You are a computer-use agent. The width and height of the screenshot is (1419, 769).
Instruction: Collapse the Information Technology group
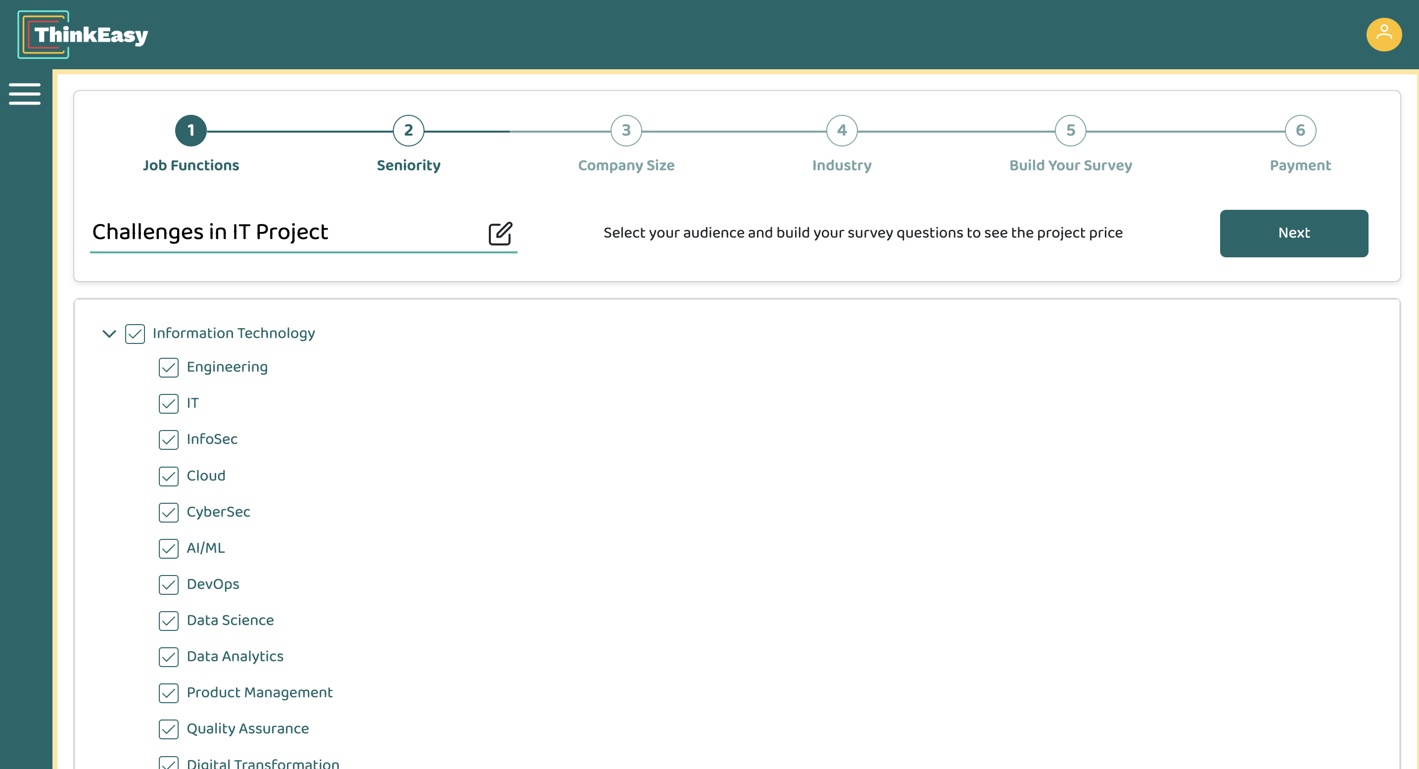click(x=109, y=333)
